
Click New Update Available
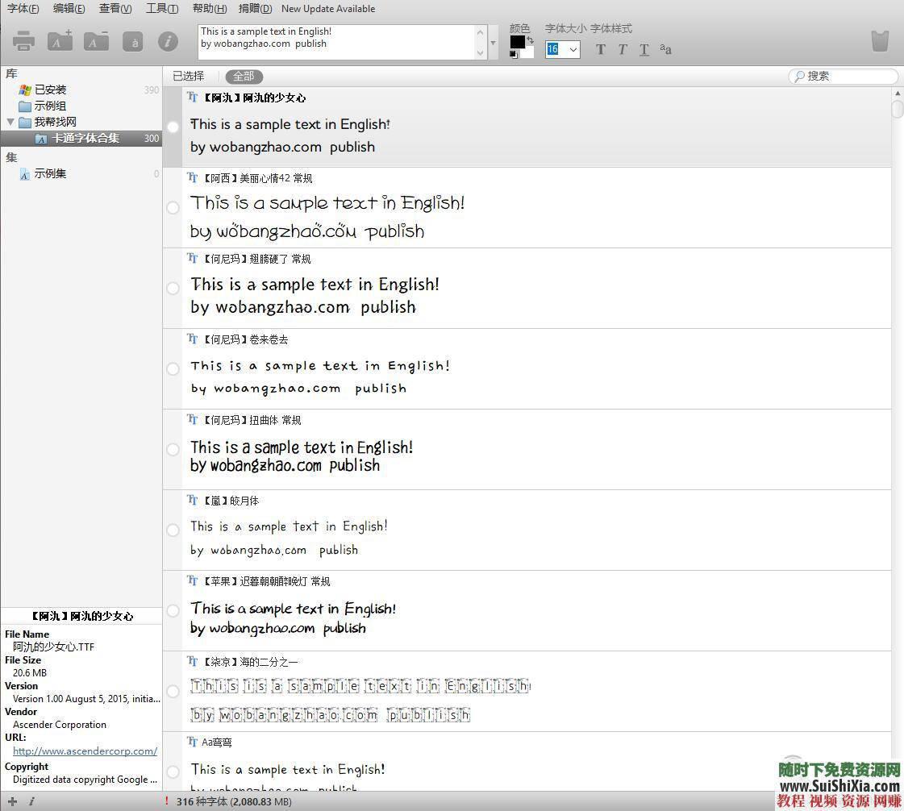[x=328, y=9]
